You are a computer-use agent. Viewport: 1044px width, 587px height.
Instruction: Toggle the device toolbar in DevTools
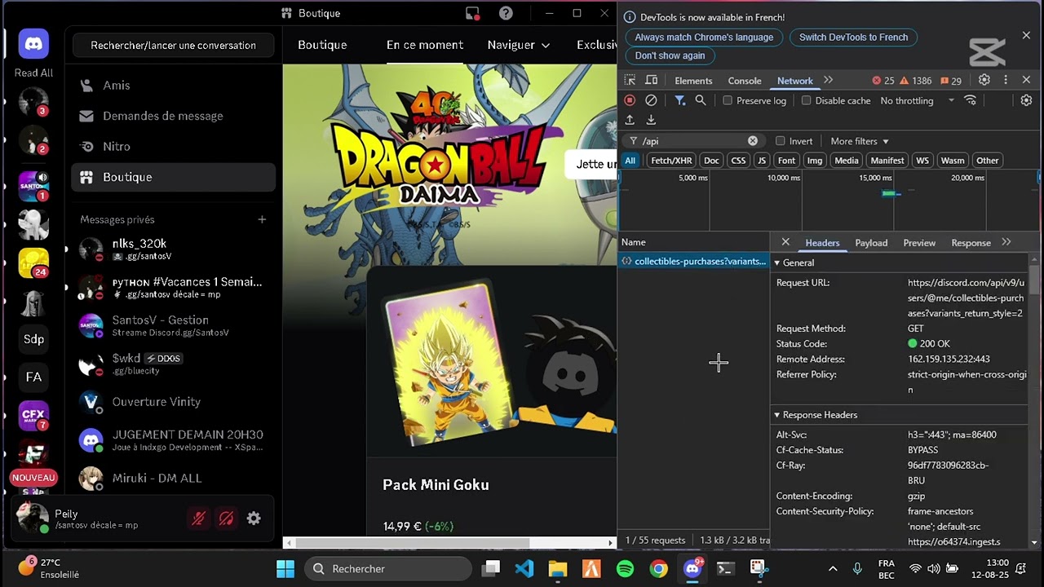click(651, 81)
